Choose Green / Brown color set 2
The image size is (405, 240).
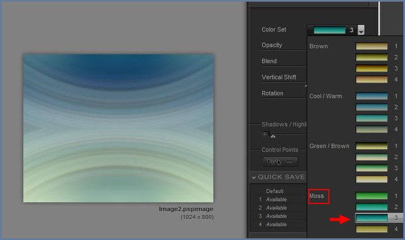coord(372,157)
